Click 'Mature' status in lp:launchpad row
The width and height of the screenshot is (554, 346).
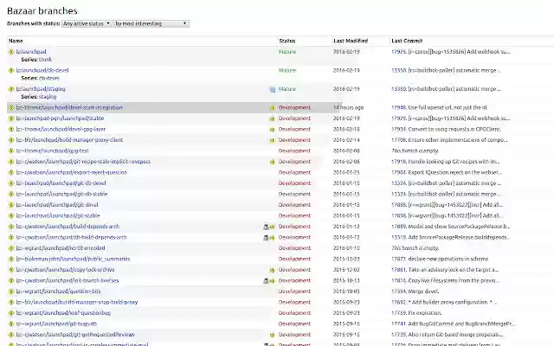[287, 52]
